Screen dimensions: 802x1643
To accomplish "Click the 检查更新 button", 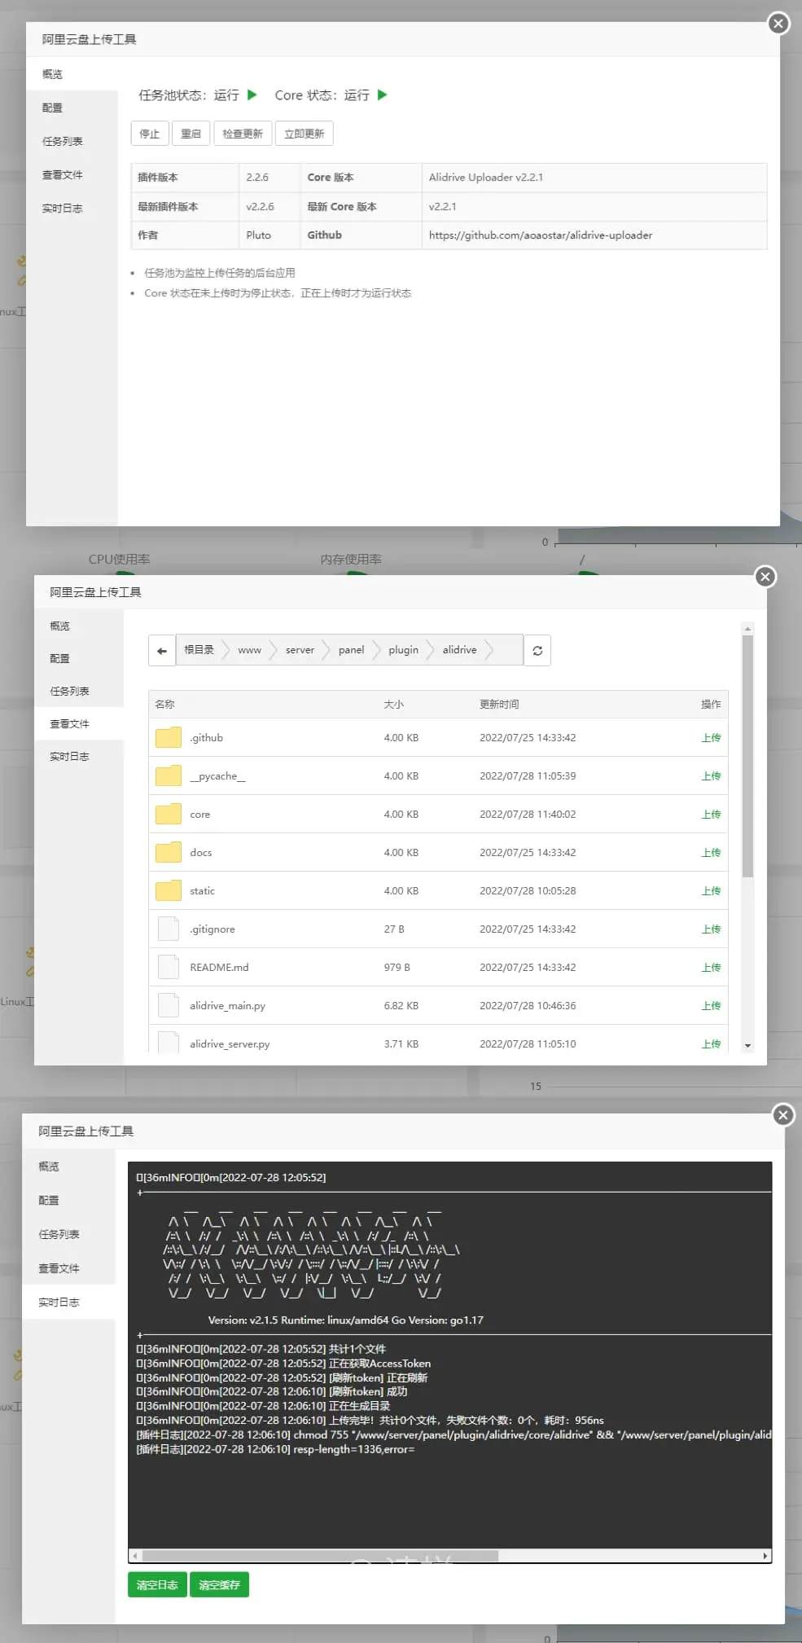I will tap(243, 134).
